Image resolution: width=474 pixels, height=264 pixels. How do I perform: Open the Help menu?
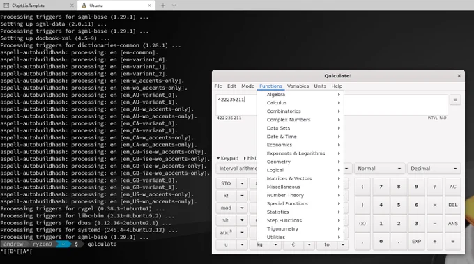click(x=337, y=86)
